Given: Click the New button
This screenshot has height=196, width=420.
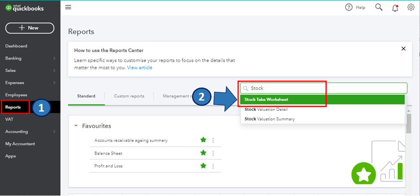Looking at the screenshot, I should pos(30,28).
